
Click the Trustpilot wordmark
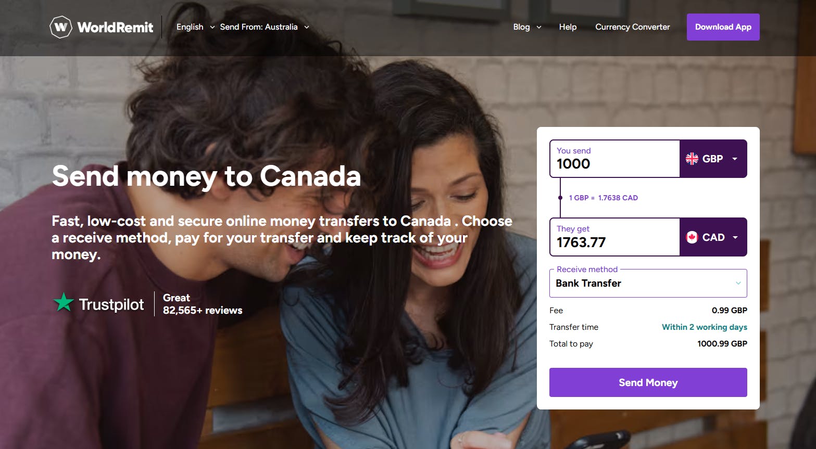111,304
